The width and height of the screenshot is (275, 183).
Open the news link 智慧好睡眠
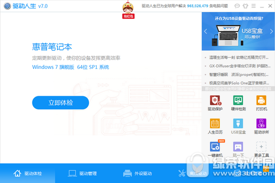pos(238,75)
